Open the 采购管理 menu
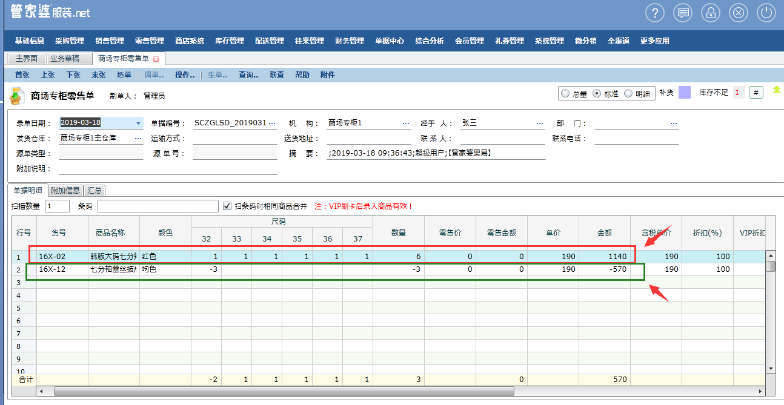 pyautogui.click(x=70, y=41)
